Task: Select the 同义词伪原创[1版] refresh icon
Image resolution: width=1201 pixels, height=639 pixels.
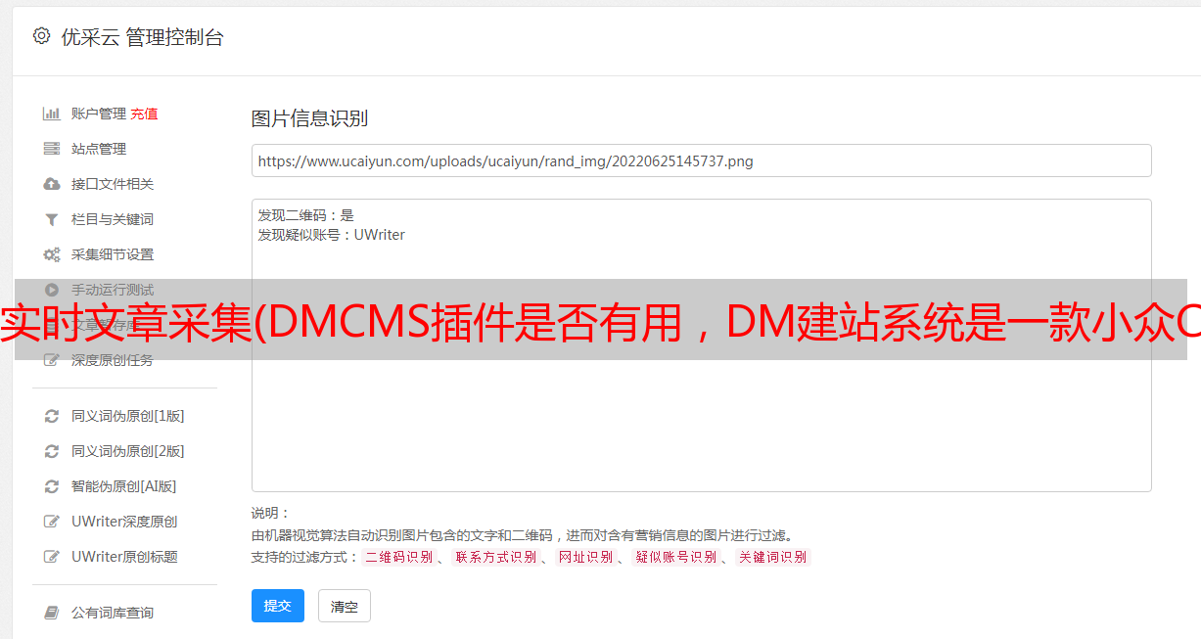Action: 52,416
